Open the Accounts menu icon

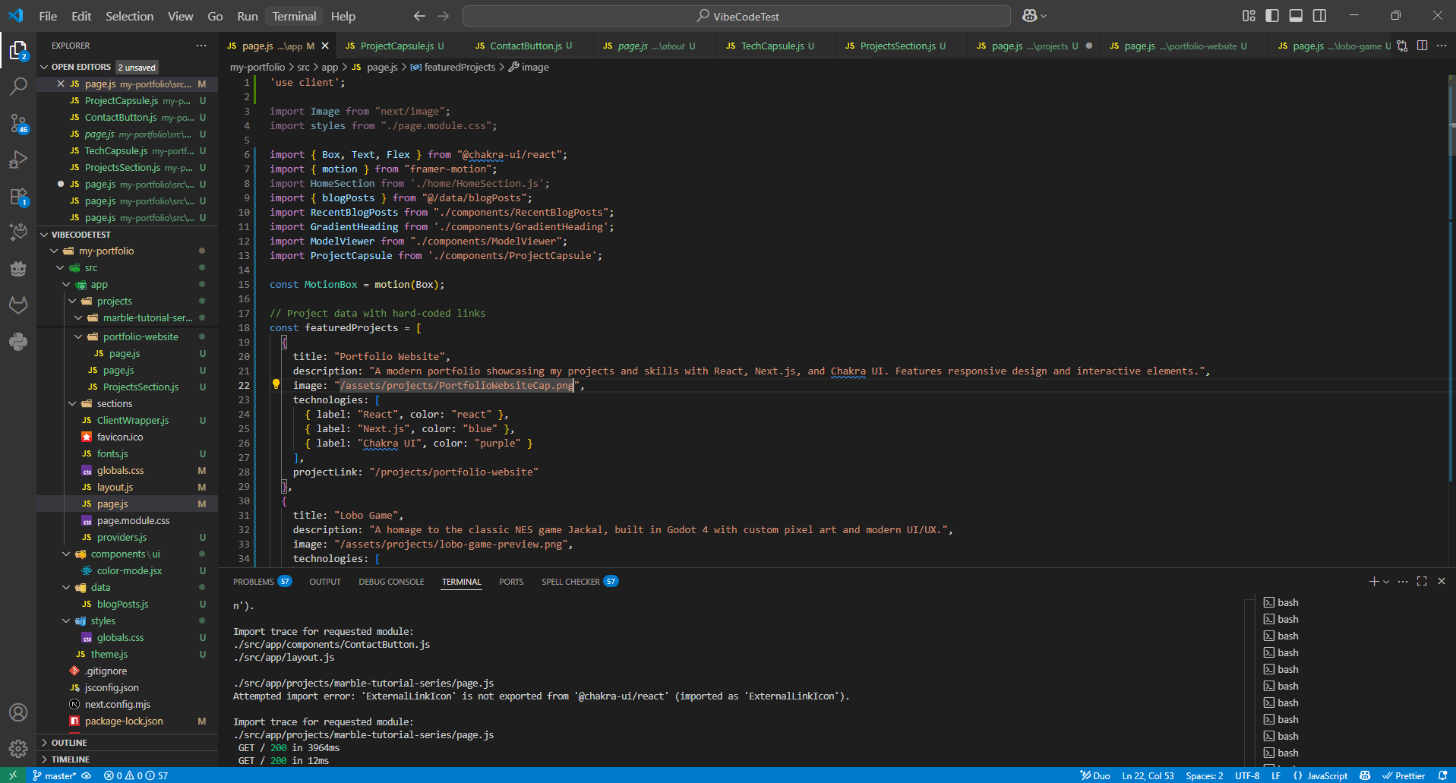pos(18,712)
